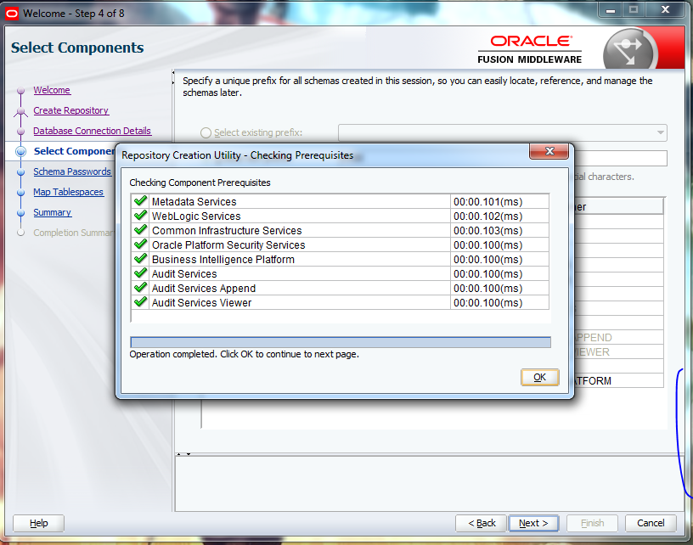The height and width of the screenshot is (545, 693).
Task: Click the checkmark beside Oracle Platform Security Services
Action: [x=140, y=244]
